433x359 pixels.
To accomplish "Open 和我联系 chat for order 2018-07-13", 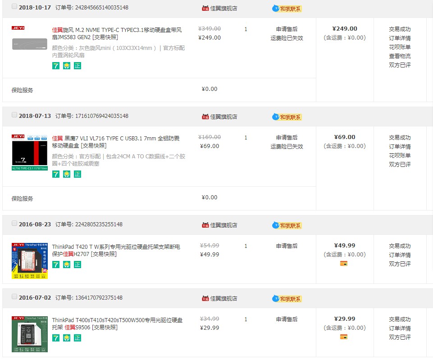I will coord(287,117).
